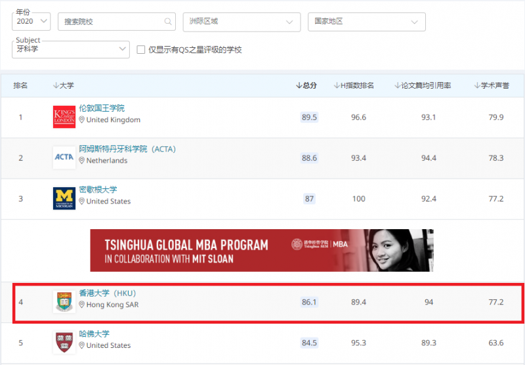The height and width of the screenshot is (365, 525).
Task: Sort by the 论文篇均引用率 column header
Action: tap(423, 85)
